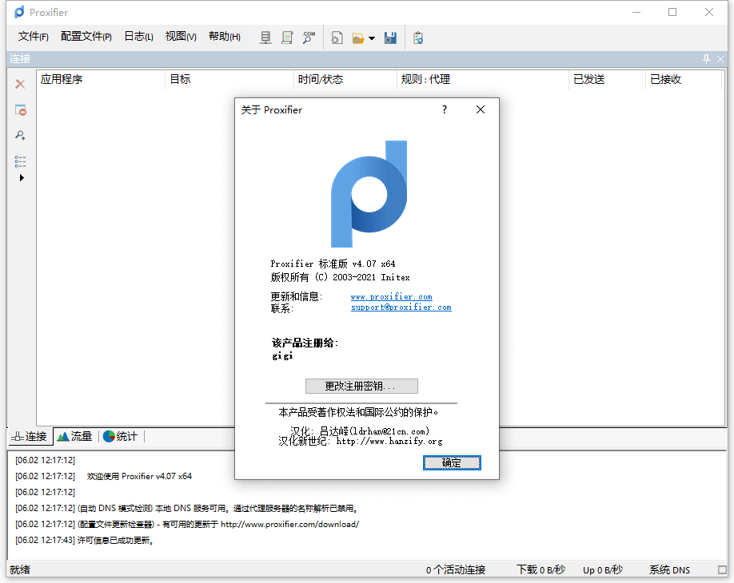This screenshot has width=734, height=583.
Task: Open the 视图(V) menu
Action: (181, 37)
